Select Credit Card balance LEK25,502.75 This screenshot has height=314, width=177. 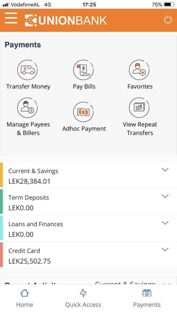tap(29, 261)
